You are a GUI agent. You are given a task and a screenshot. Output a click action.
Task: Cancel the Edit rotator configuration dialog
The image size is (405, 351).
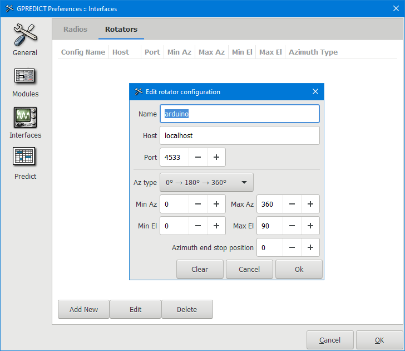[249, 269]
